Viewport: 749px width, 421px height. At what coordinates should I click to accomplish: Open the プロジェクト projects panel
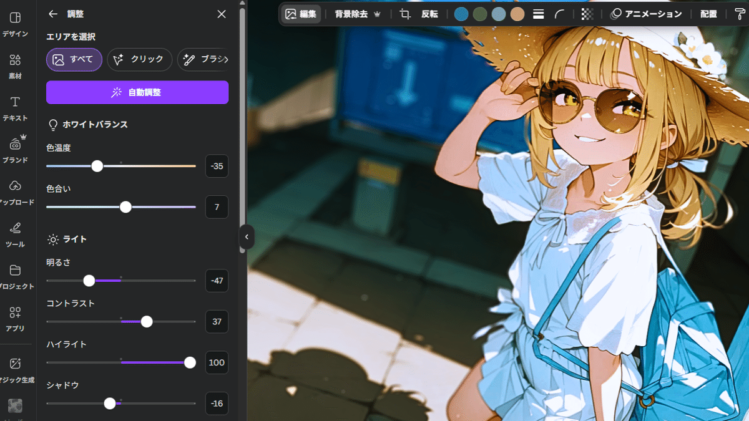pyautogui.click(x=15, y=276)
